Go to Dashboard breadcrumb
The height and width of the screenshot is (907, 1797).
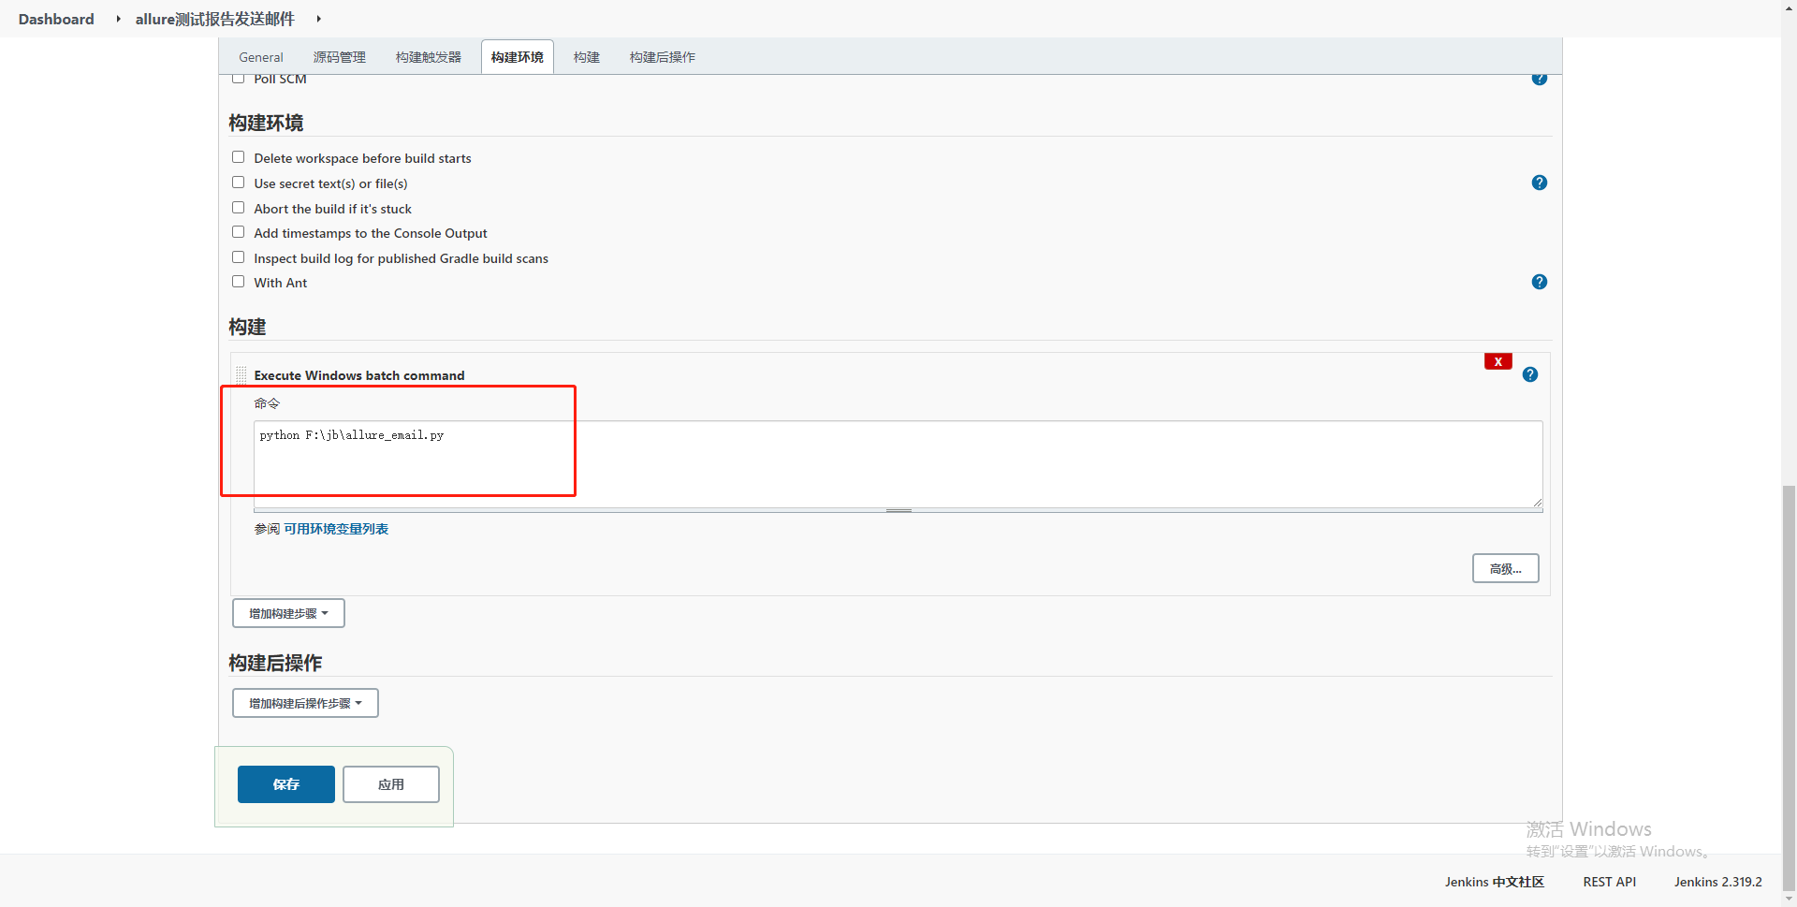[x=56, y=19]
